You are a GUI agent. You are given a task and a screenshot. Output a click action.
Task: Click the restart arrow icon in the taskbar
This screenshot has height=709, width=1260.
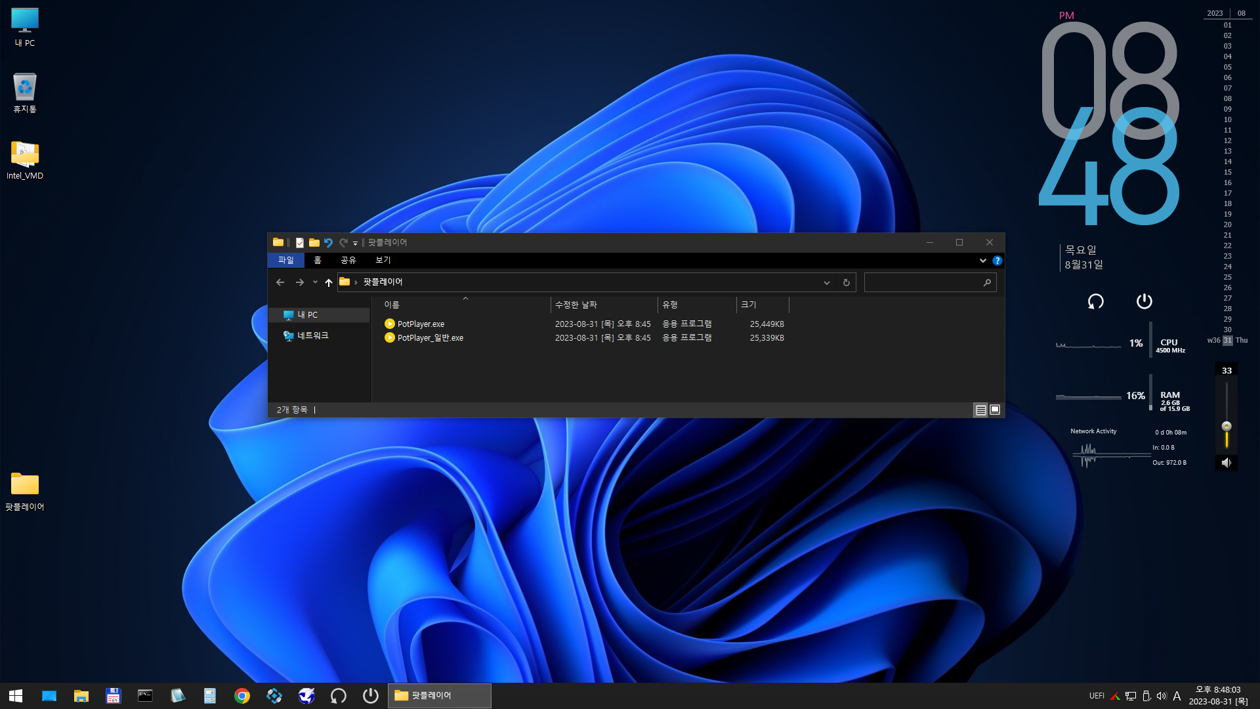click(339, 696)
